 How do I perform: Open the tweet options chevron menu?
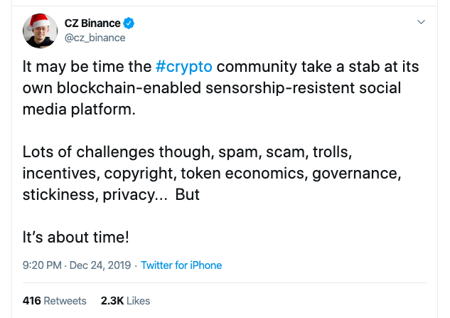click(421, 23)
